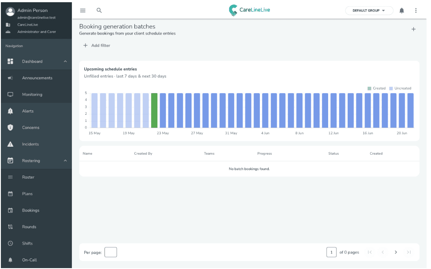Open the notifications bell icon
431x269 pixels.
point(402,11)
